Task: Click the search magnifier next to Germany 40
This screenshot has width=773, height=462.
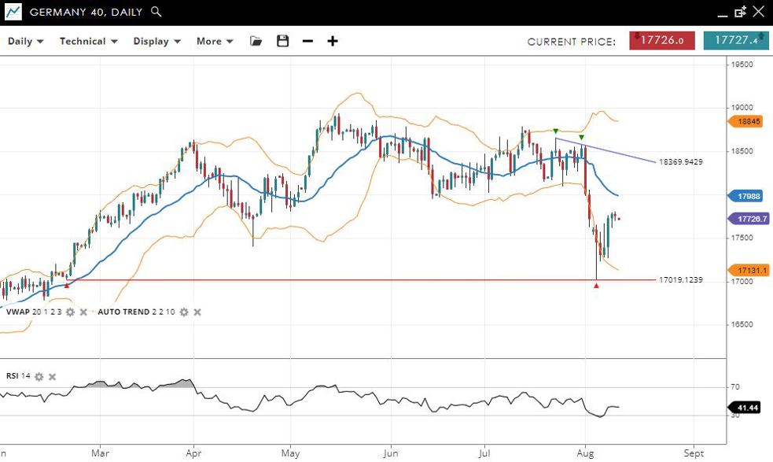Action: (156, 12)
